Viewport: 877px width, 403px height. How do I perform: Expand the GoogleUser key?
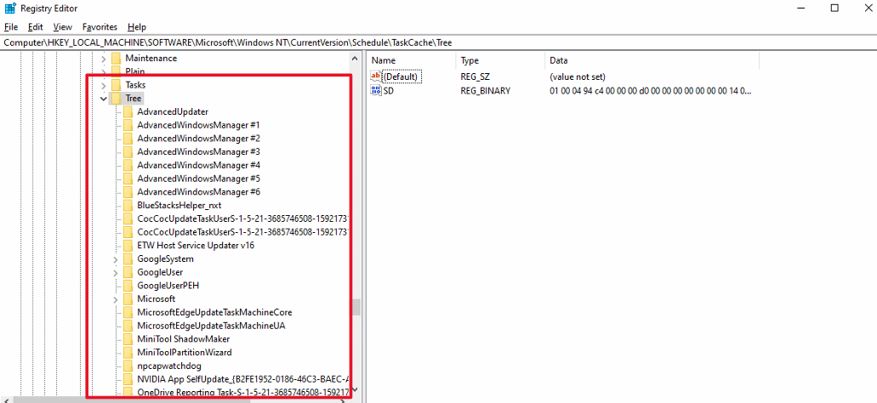(115, 273)
